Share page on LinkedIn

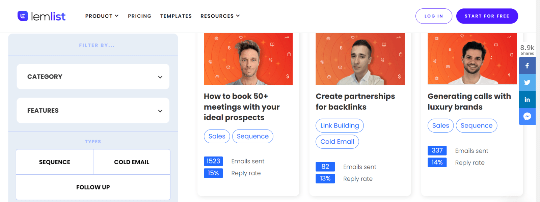527,99
